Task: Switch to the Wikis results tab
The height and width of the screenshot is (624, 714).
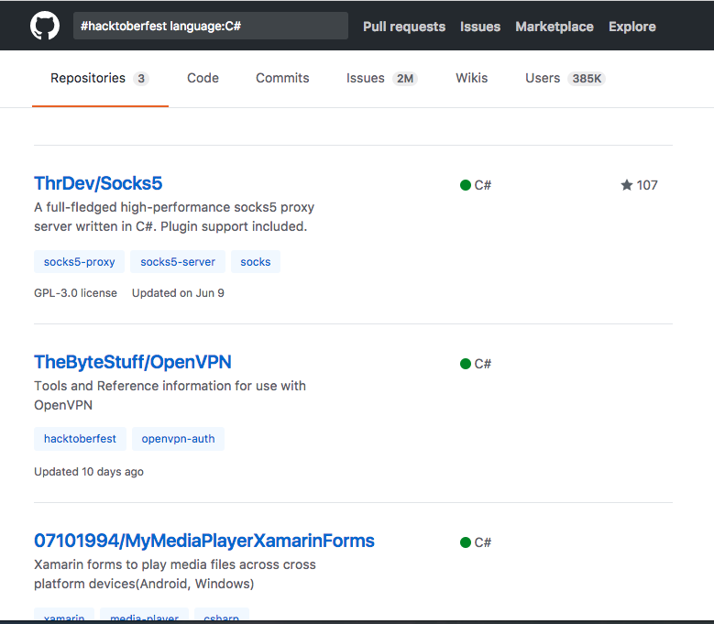Action: click(x=471, y=78)
